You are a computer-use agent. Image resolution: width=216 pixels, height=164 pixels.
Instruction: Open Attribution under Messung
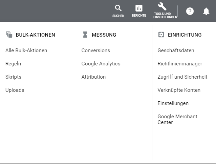point(93,77)
